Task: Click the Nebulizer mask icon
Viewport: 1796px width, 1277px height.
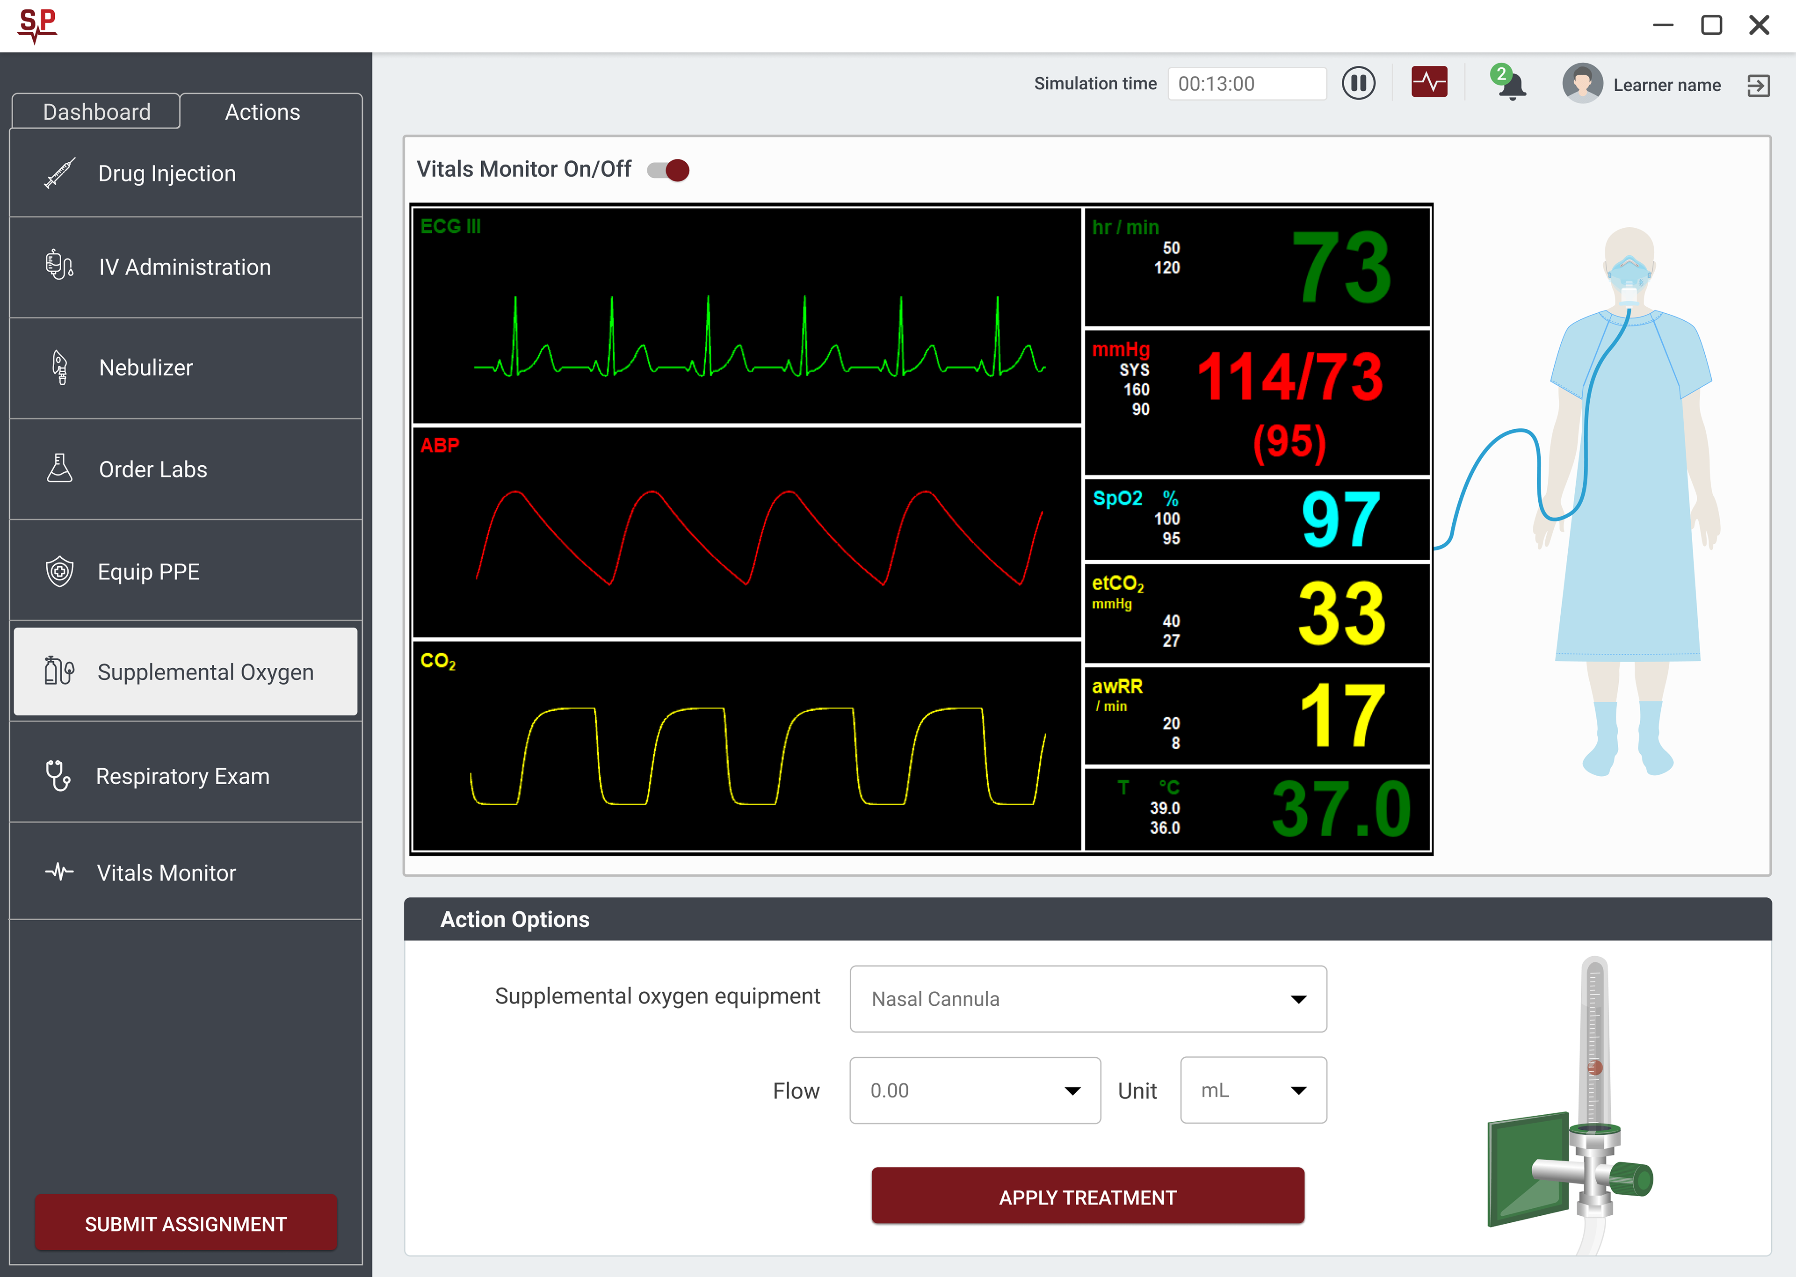Action: pos(60,367)
